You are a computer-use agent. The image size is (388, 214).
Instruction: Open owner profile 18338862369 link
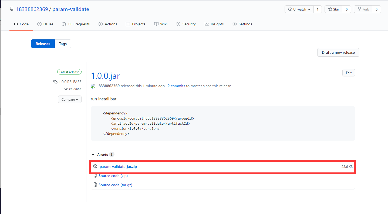(x=32, y=9)
